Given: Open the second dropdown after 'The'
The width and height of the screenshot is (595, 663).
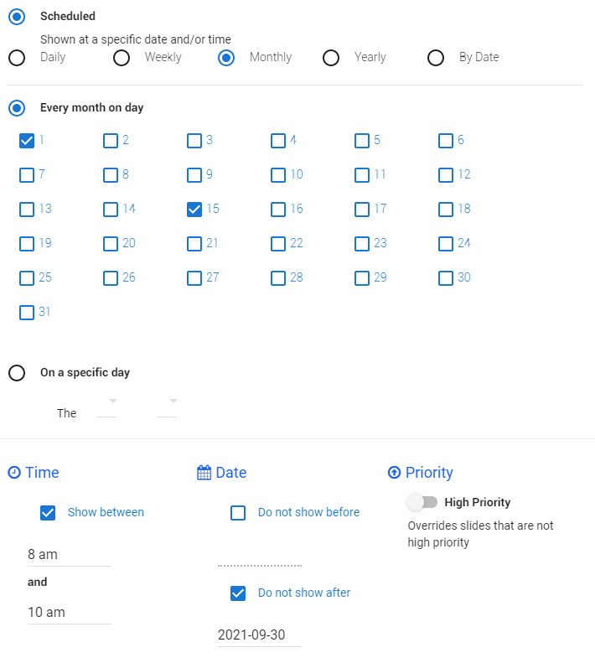Looking at the screenshot, I should click(167, 407).
